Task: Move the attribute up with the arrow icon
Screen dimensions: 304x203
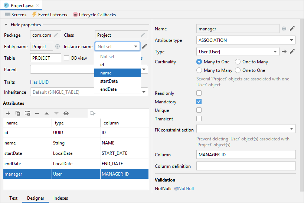Action: point(47,113)
